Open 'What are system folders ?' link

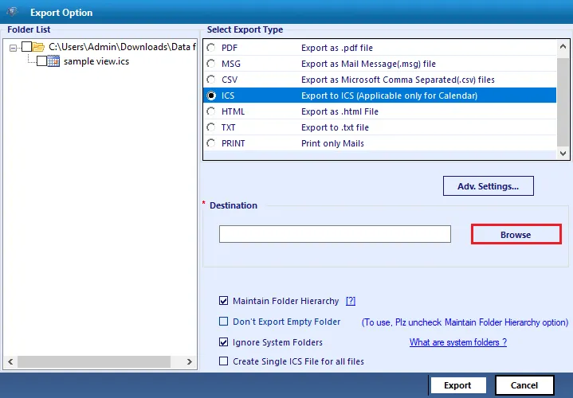[x=458, y=342]
